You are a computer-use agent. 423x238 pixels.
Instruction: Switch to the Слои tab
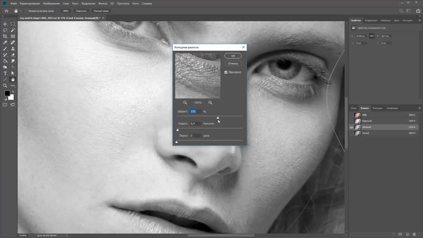pos(354,108)
